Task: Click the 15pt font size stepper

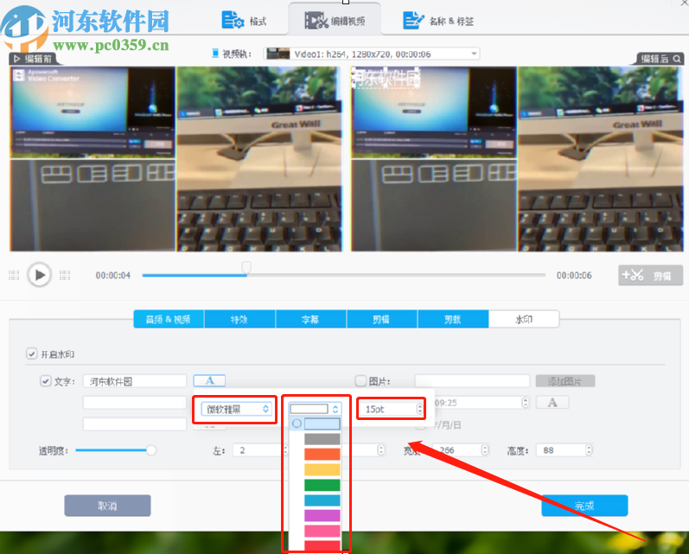Action: coord(419,409)
